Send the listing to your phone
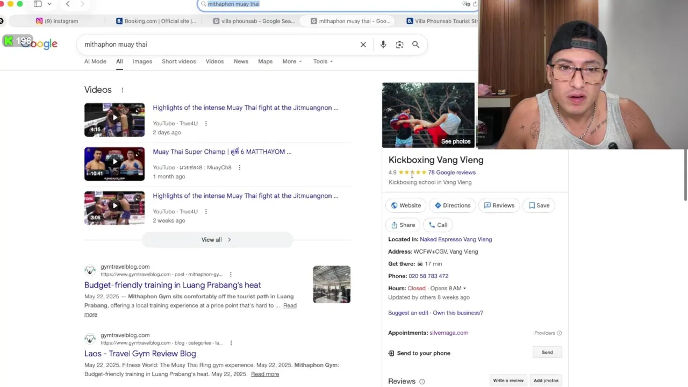688x387 pixels. click(547, 353)
